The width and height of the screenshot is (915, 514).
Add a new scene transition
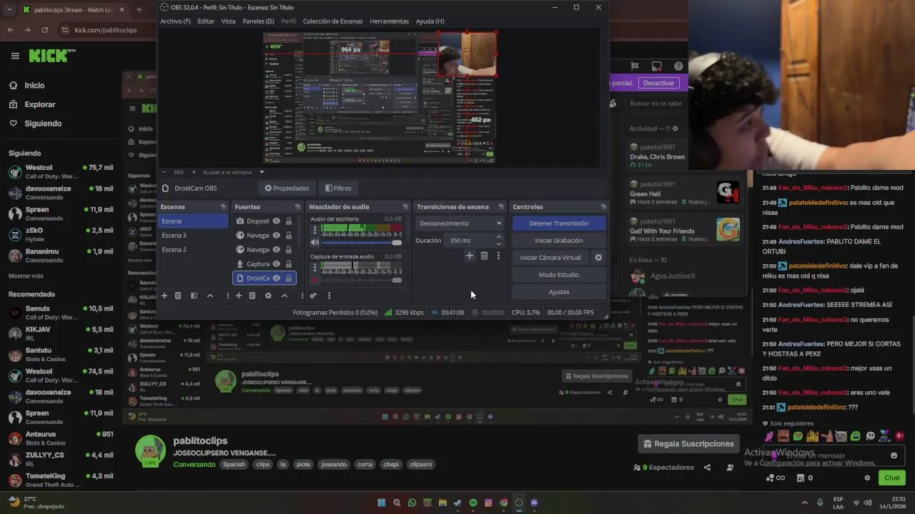click(x=470, y=256)
